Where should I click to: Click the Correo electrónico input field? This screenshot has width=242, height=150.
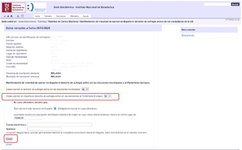60,124
